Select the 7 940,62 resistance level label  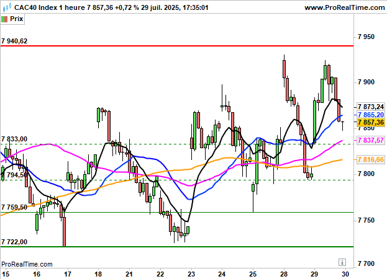(14, 41)
